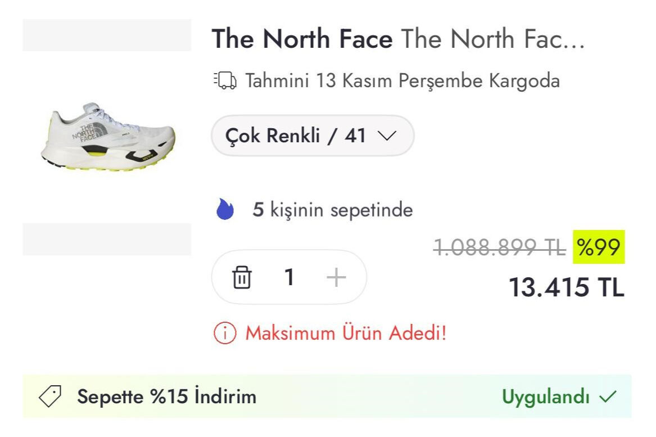Open The North Face product title
Image resolution: width=656 pixels, height=437 pixels.
[398, 38]
